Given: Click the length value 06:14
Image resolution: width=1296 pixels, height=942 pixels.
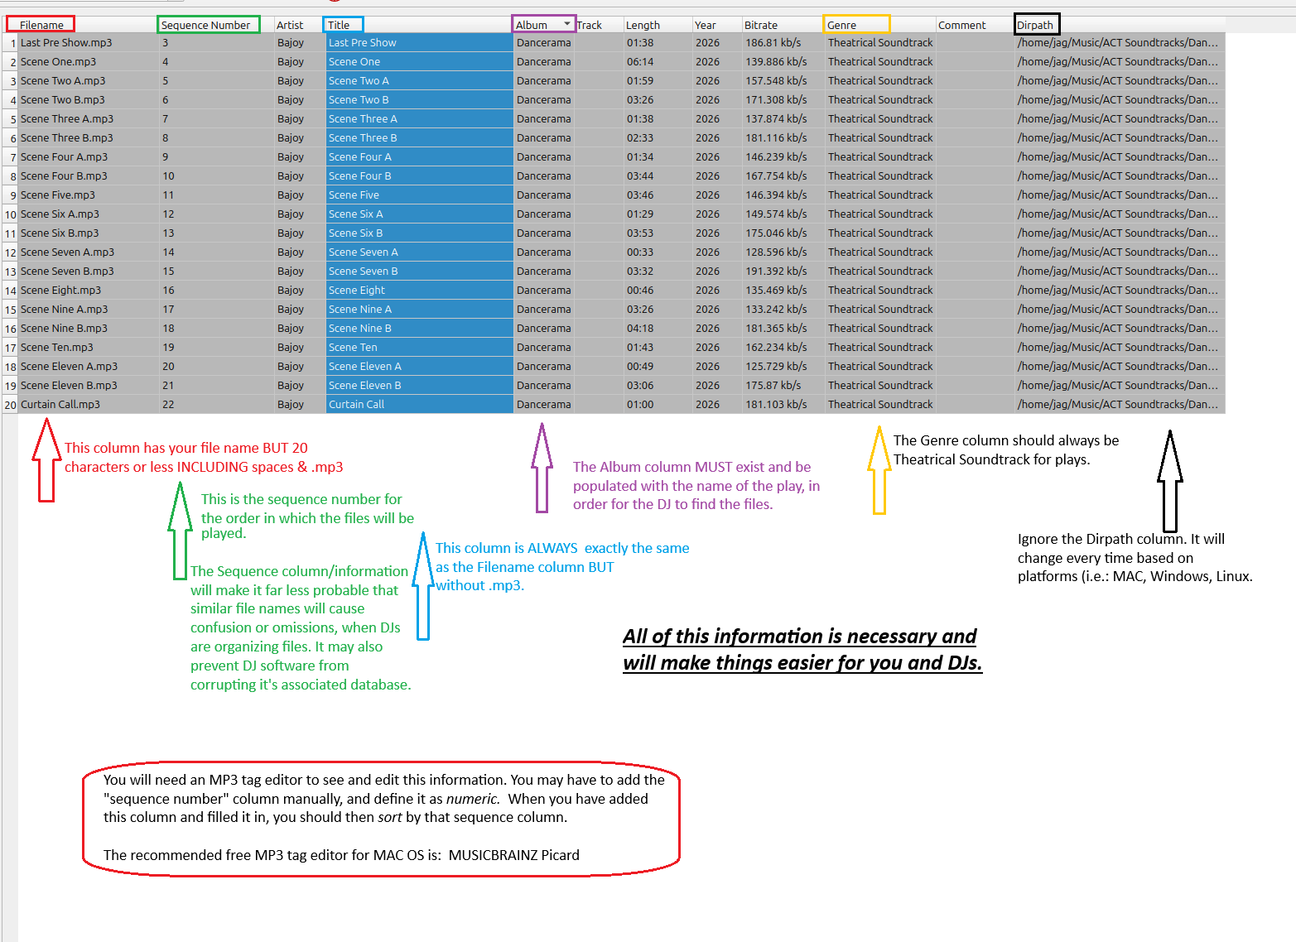Looking at the screenshot, I should click(x=640, y=61).
